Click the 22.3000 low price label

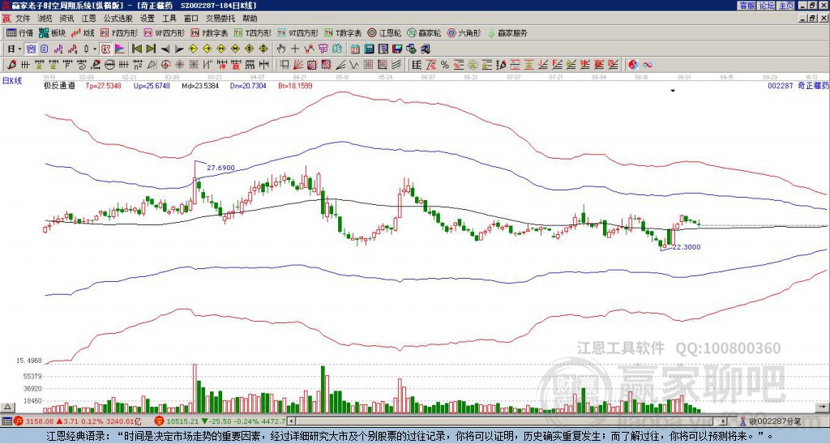(x=687, y=246)
